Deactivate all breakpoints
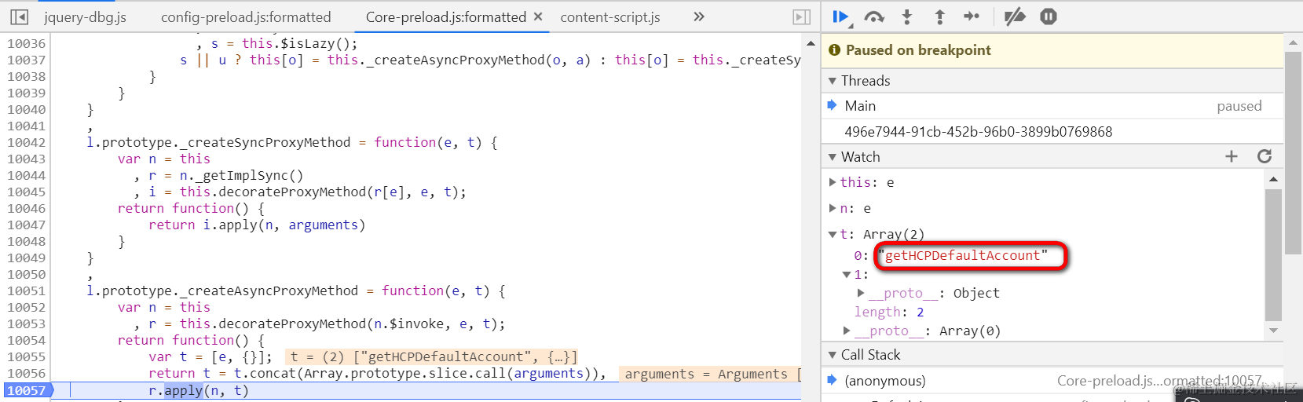Viewport: 1303px width, 402px height. (1015, 16)
